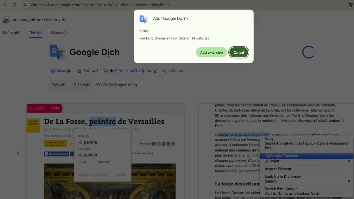The height and width of the screenshot is (199, 354).
Task: Click Google Dịch extension logo
Action: [x=57, y=52]
